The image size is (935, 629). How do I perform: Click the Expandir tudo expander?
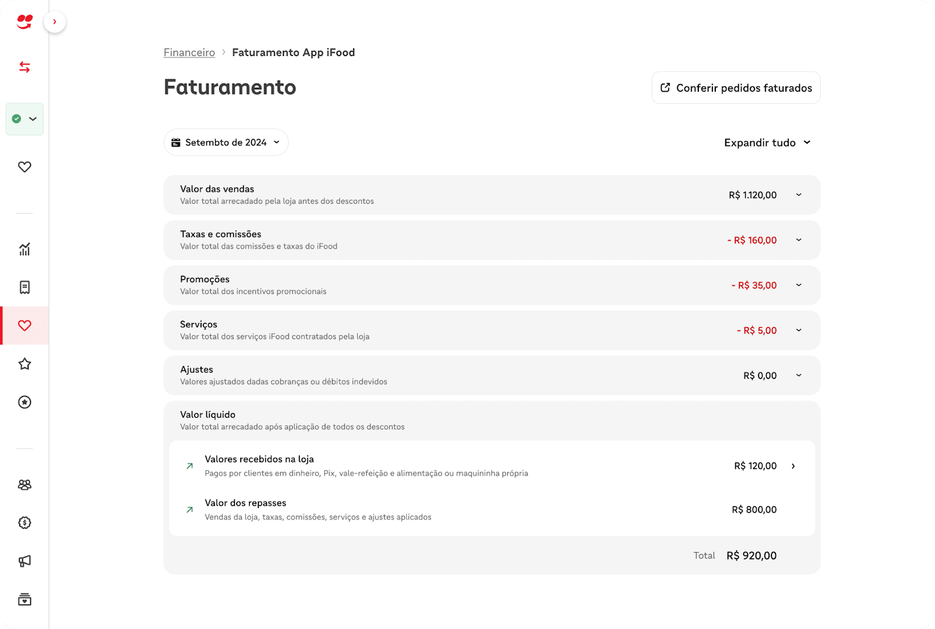click(767, 143)
